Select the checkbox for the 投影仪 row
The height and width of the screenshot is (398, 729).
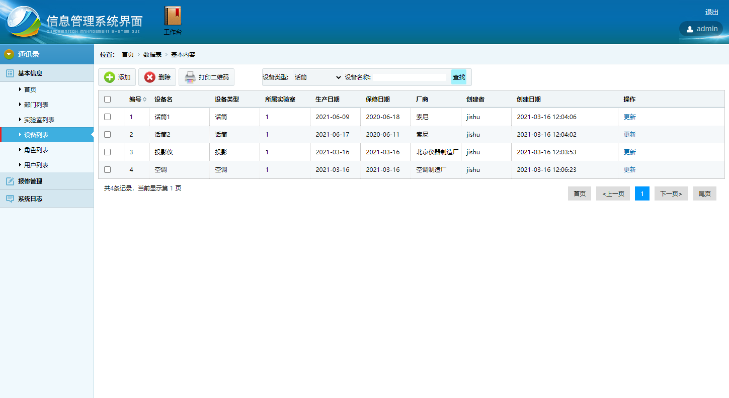(x=107, y=152)
